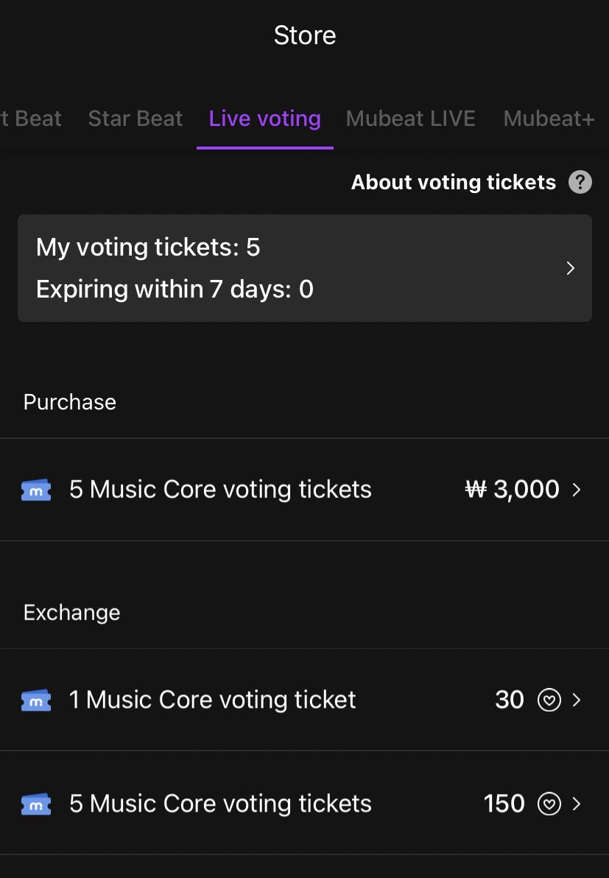Switch to the Mubeat LIVE tab

[411, 119]
